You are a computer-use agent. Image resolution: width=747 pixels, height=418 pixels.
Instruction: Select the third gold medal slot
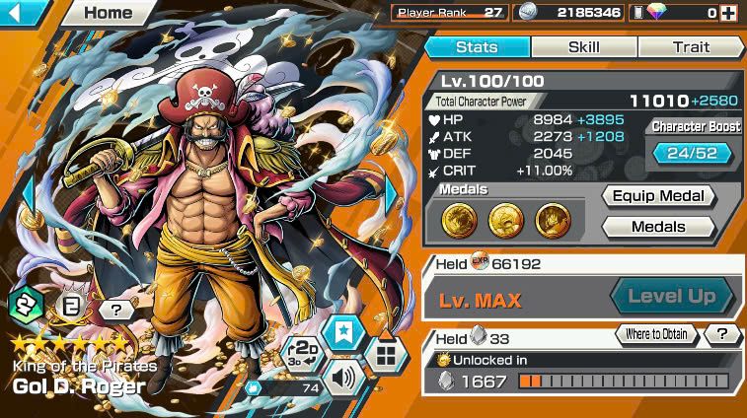pos(553,221)
